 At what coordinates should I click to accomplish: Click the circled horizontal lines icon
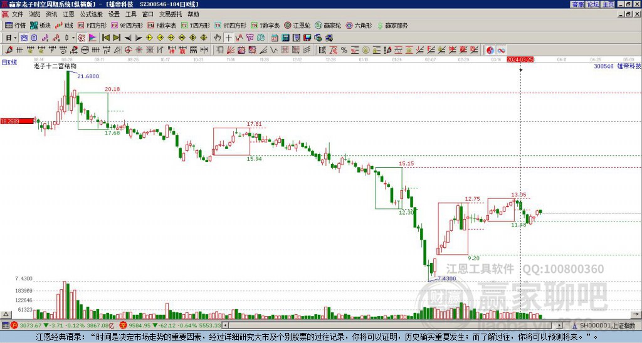[85, 50]
